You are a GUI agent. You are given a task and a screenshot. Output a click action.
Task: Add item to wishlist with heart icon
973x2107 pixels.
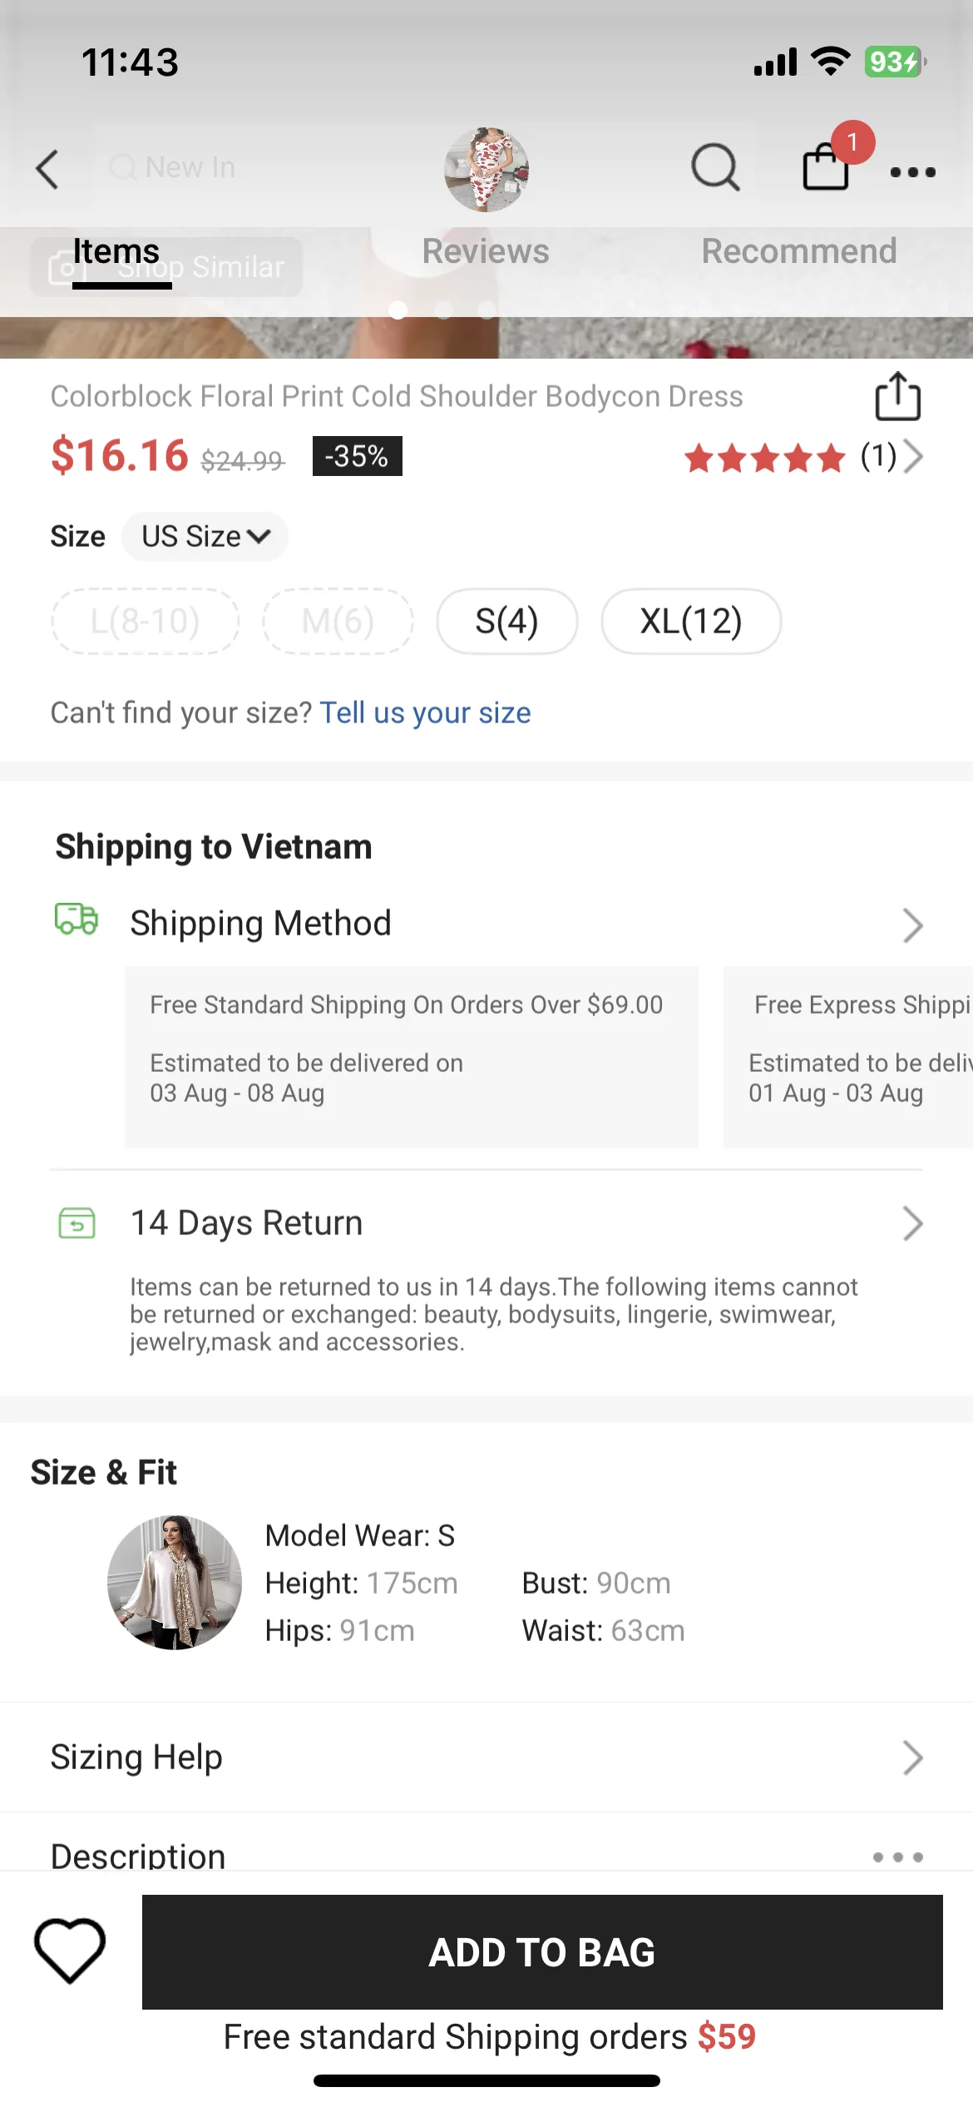tap(70, 1950)
